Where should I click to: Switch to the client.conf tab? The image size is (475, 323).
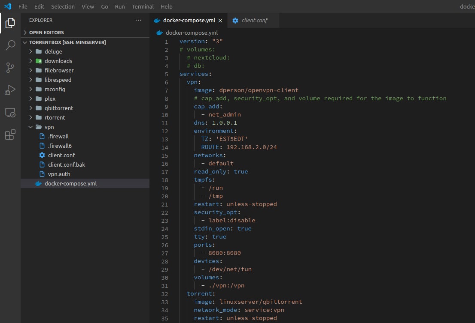click(253, 20)
